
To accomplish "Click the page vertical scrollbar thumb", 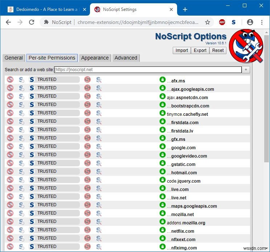I will [266, 98].
